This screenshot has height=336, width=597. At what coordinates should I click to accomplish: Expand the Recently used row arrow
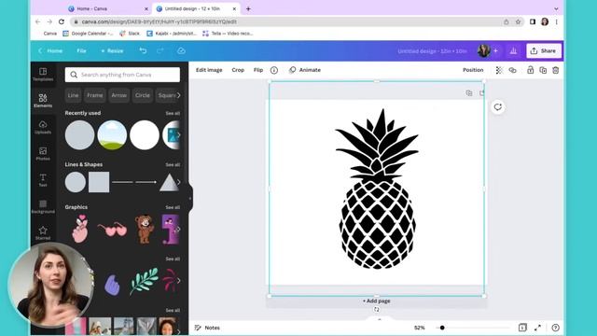coord(178,134)
